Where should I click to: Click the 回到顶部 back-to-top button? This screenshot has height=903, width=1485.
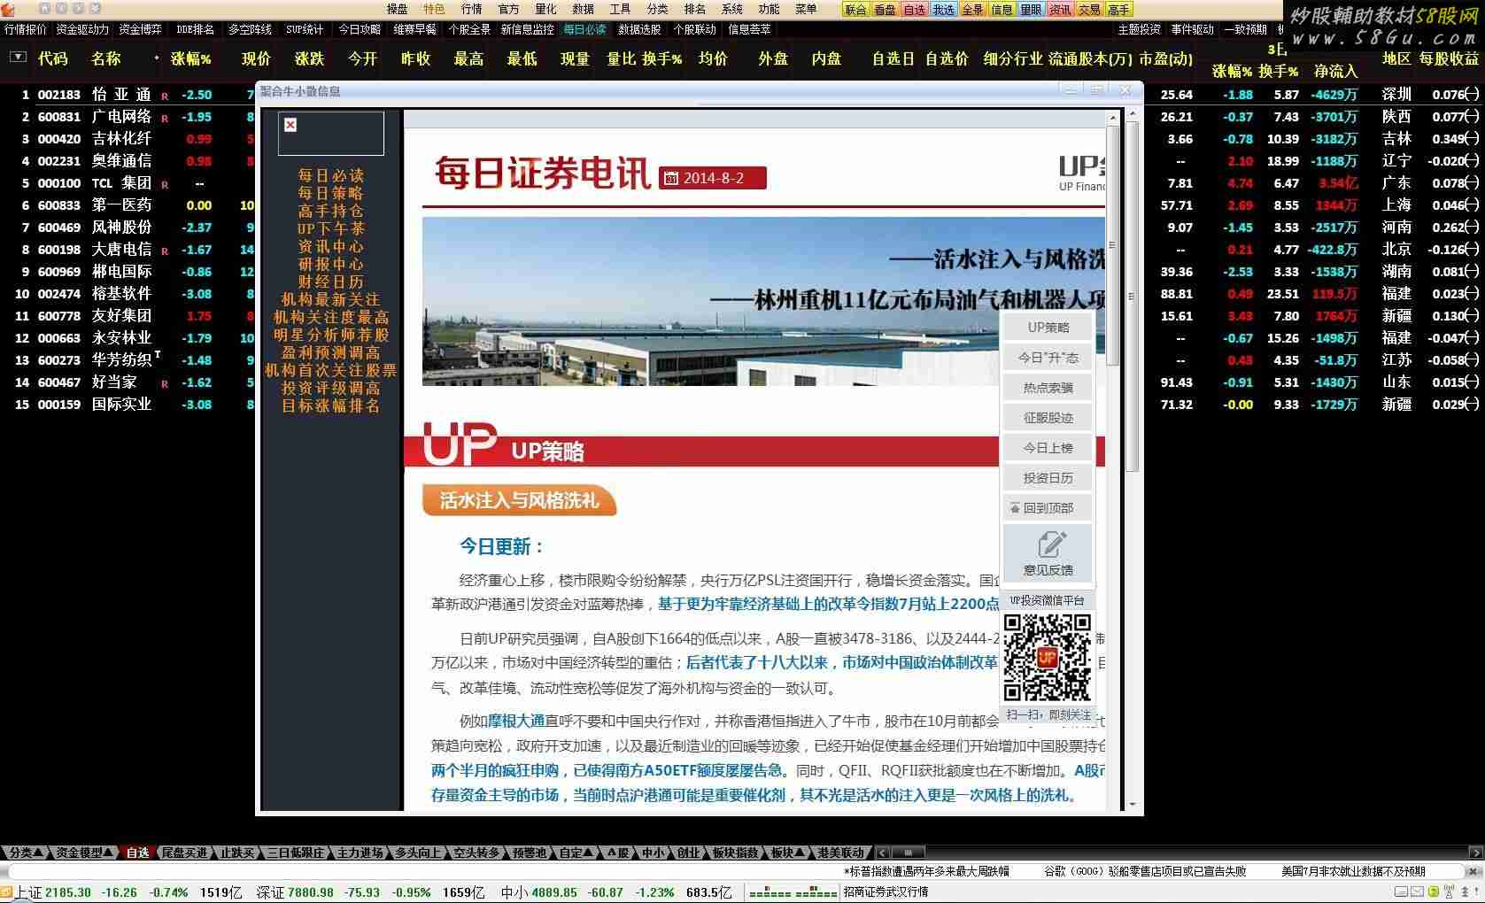click(x=1048, y=508)
